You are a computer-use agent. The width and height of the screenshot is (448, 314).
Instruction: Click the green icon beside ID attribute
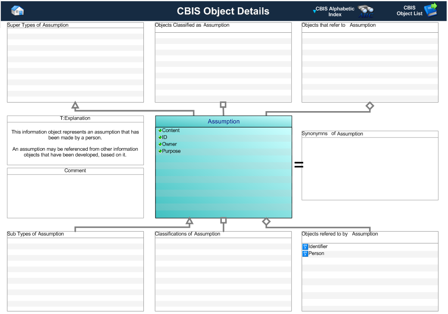click(x=160, y=137)
